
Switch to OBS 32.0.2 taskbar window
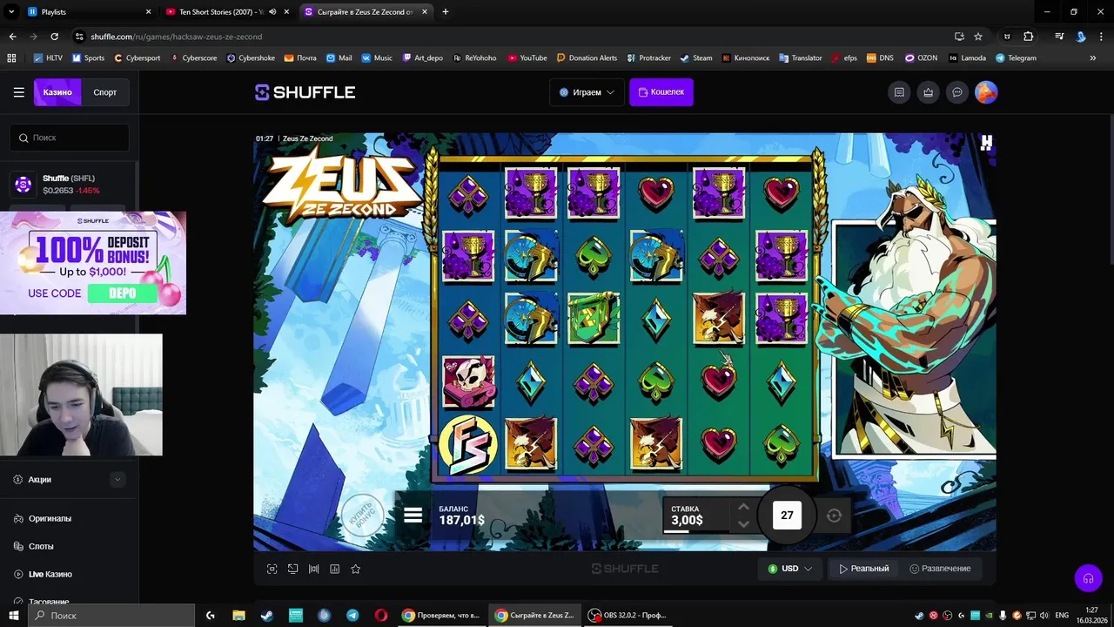point(627,615)
